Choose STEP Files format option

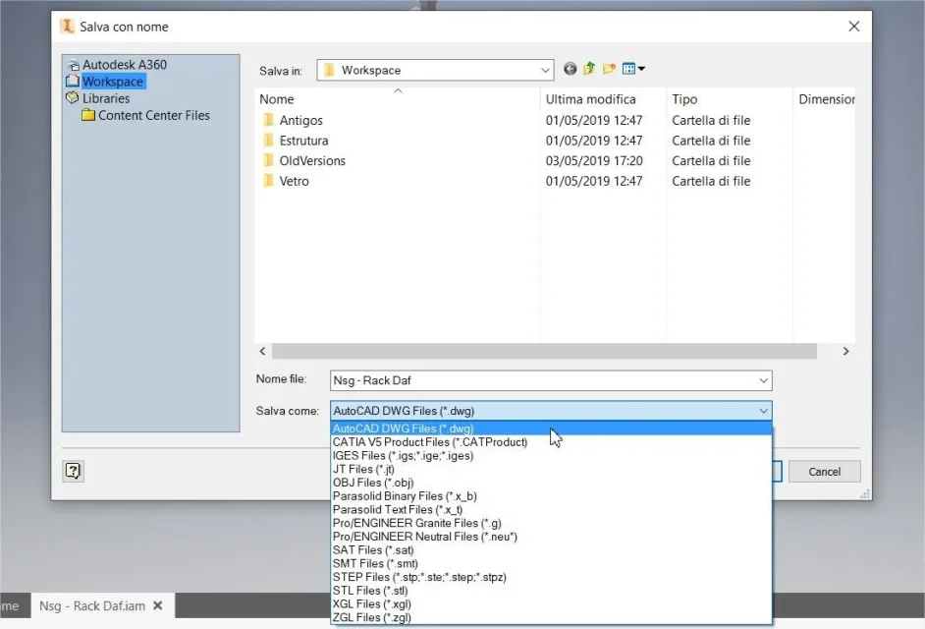(x=551, y=577)
